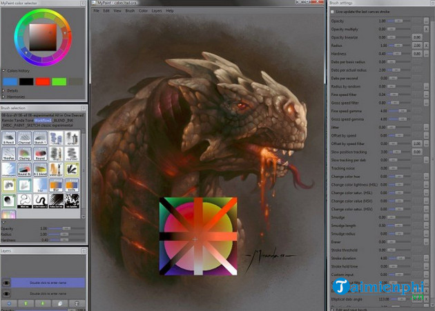The image size is (435, 311).
Task: Choose the ThinPen brush
Action: click(8, 154)
